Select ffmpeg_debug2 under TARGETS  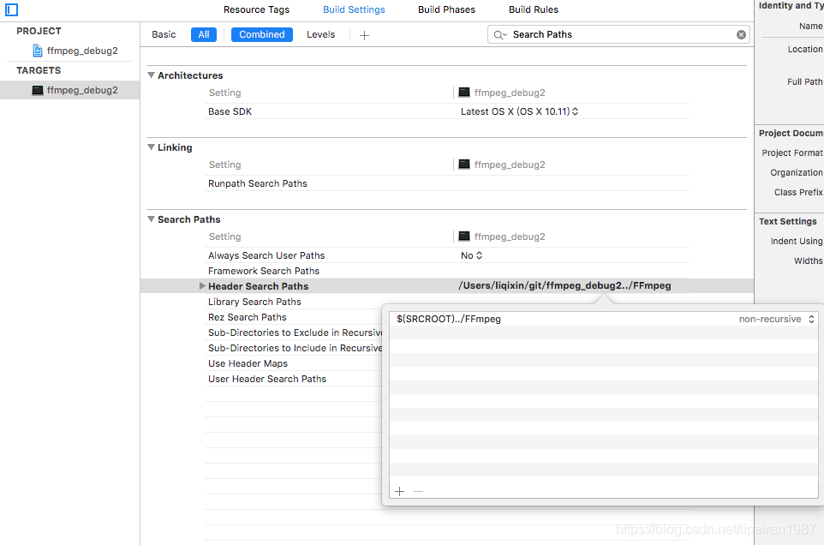82,90
